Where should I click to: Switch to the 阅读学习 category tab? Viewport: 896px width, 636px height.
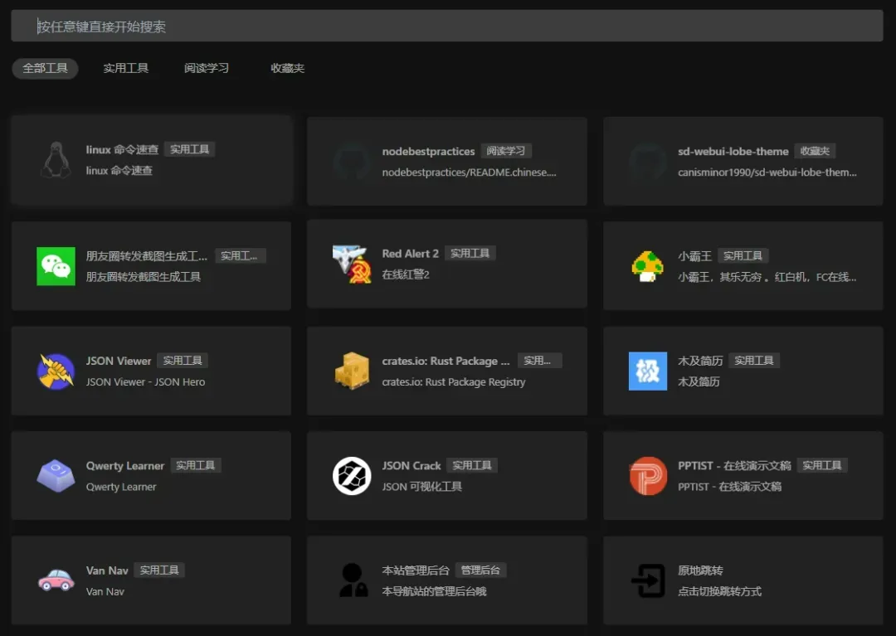coord(207,69)
